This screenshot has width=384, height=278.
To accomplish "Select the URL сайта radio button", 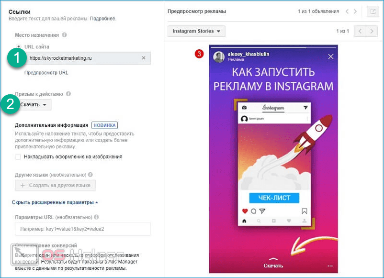I will pyautogui.click(x=19, y=46).
